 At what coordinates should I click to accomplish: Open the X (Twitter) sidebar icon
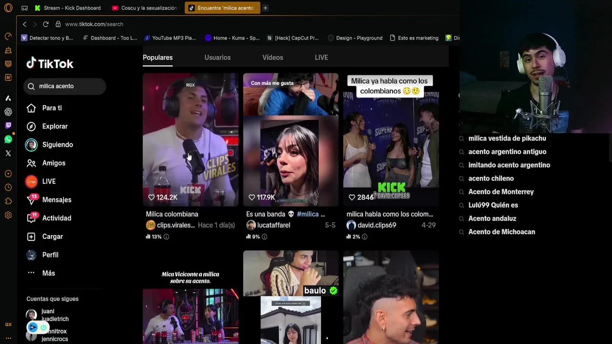8,153
